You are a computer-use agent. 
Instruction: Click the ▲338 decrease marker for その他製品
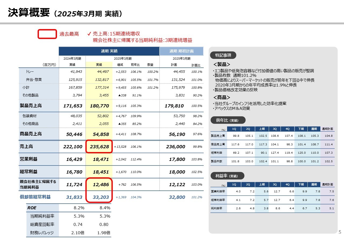122,95
